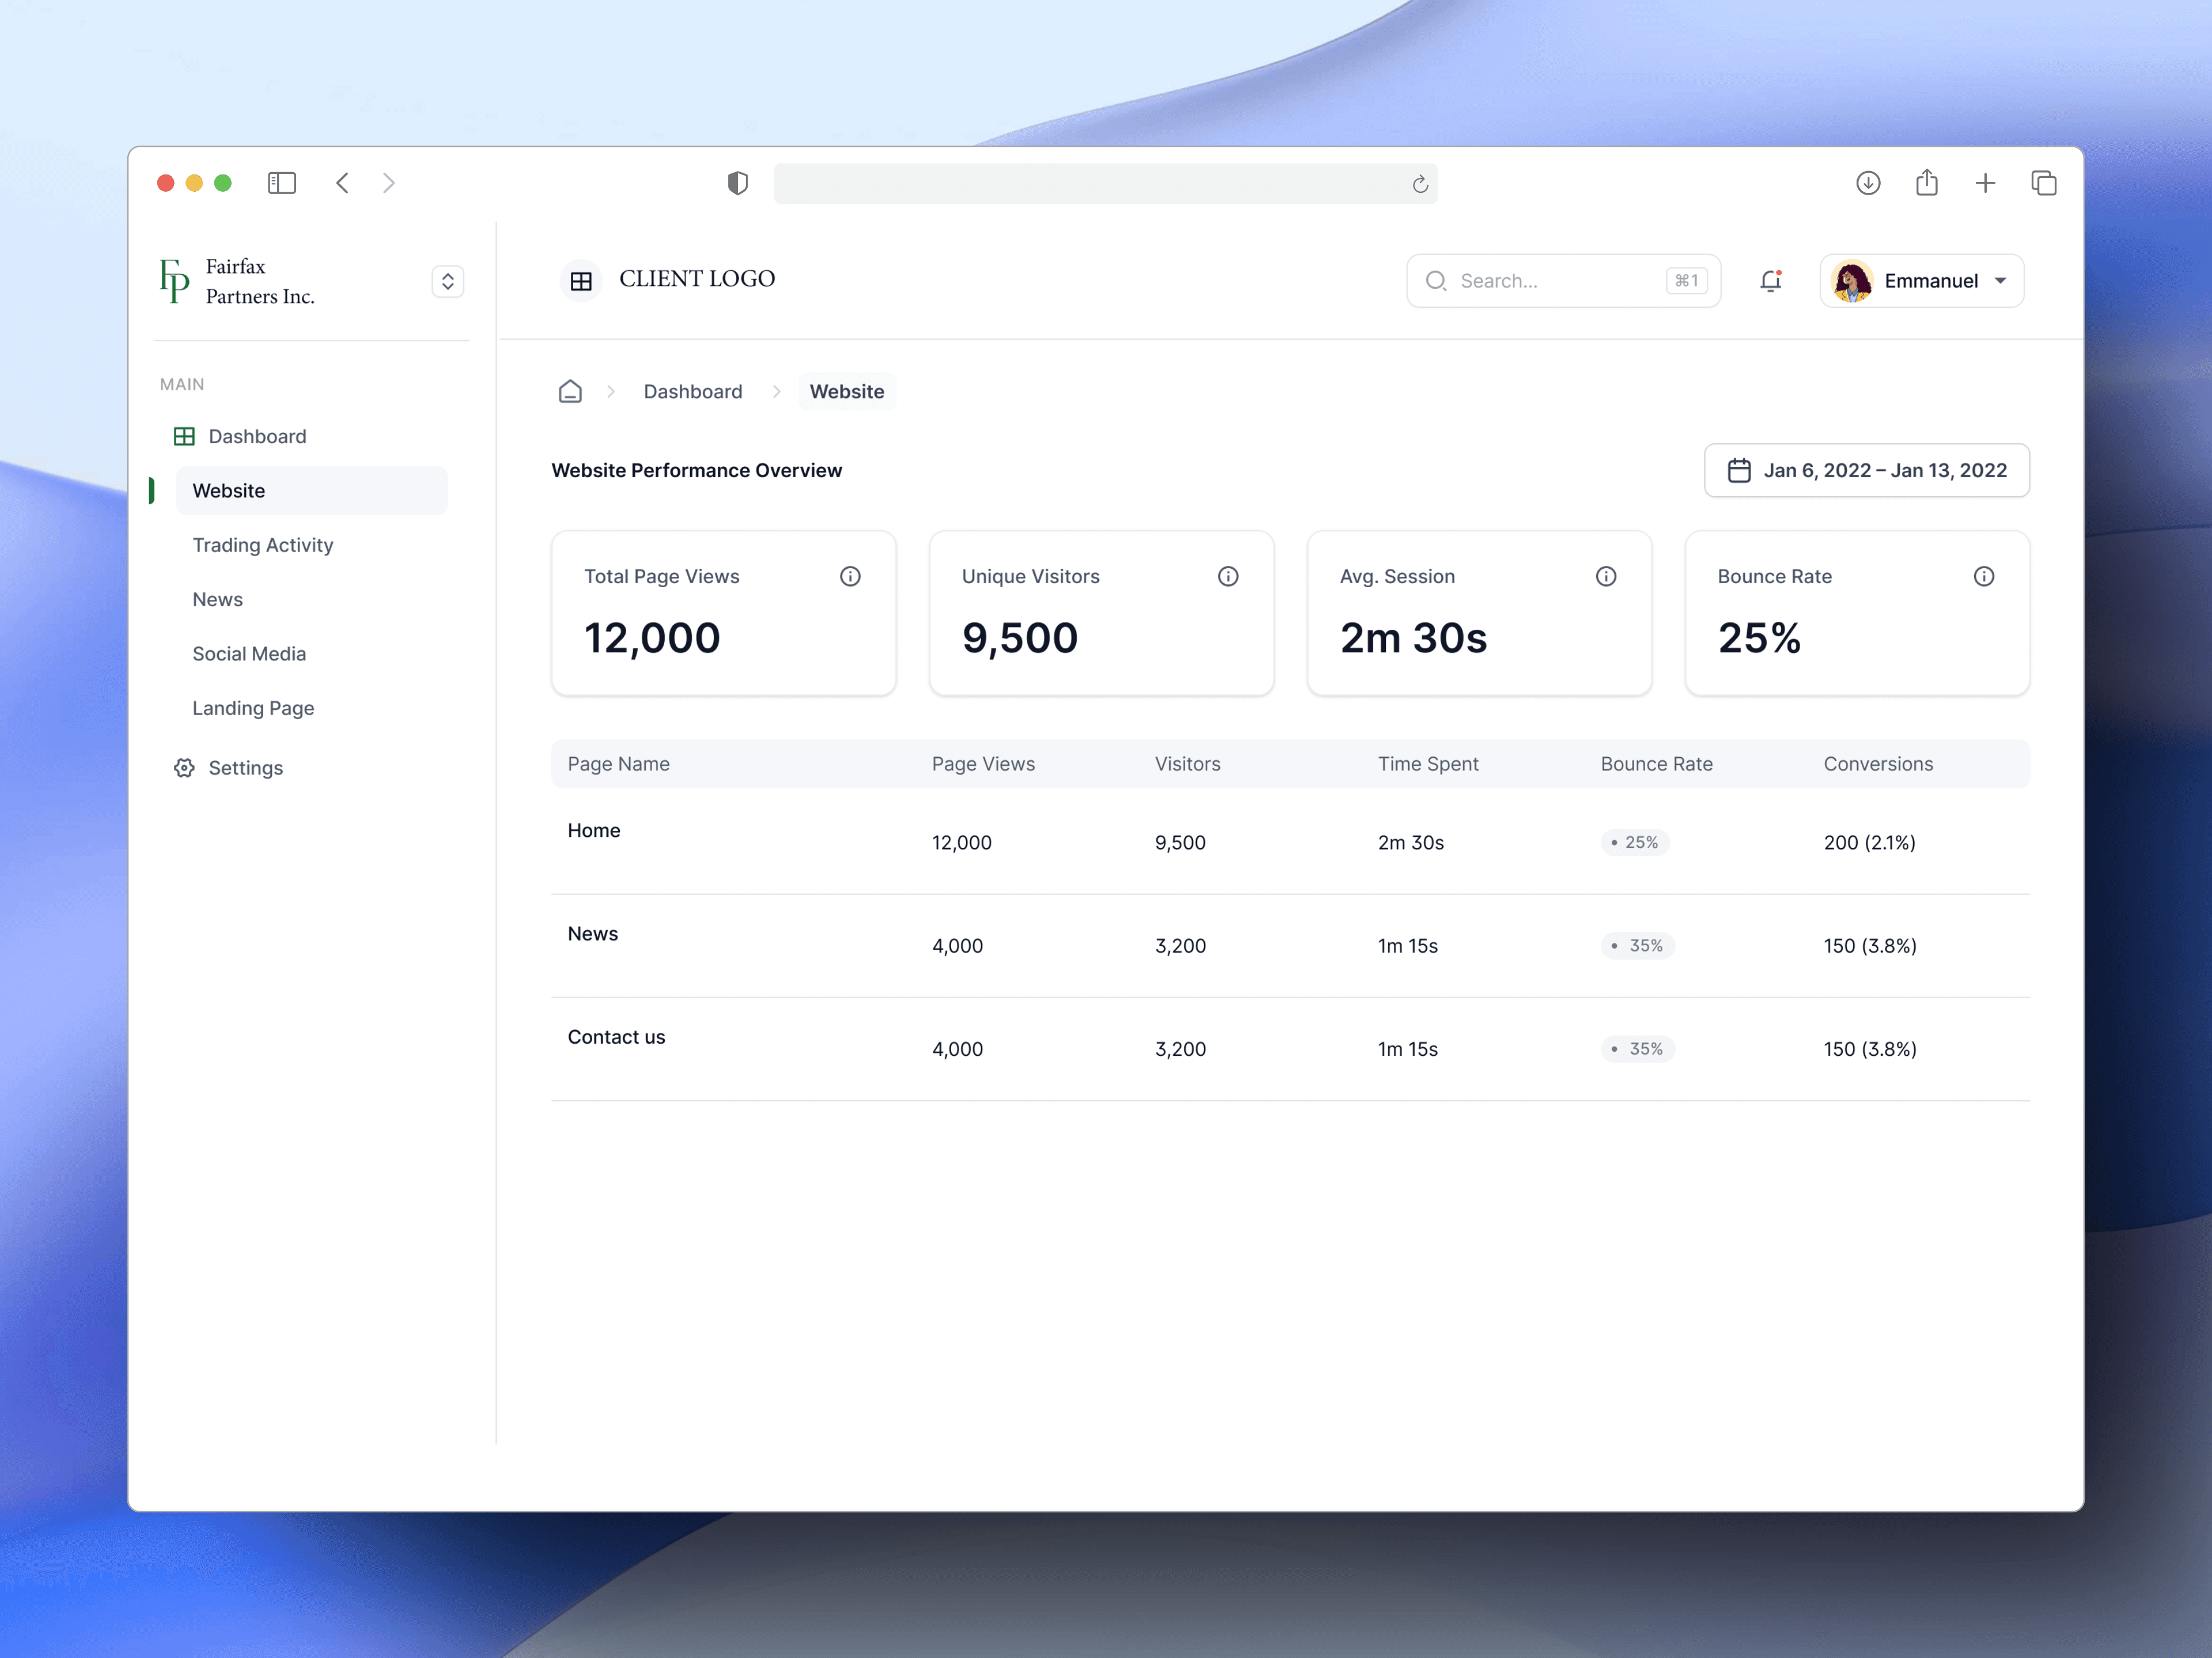Select Trading Activity in the sidebar
2212x1658 pixels.
click(263, 545)
